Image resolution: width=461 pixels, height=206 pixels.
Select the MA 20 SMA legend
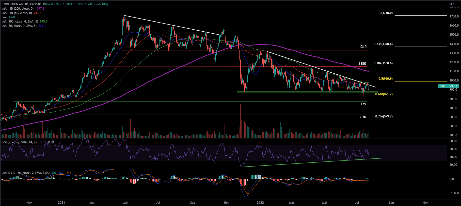click(19, 26)
